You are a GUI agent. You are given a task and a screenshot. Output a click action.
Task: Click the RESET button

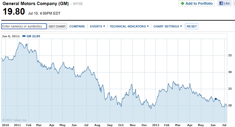click(192, 26)
